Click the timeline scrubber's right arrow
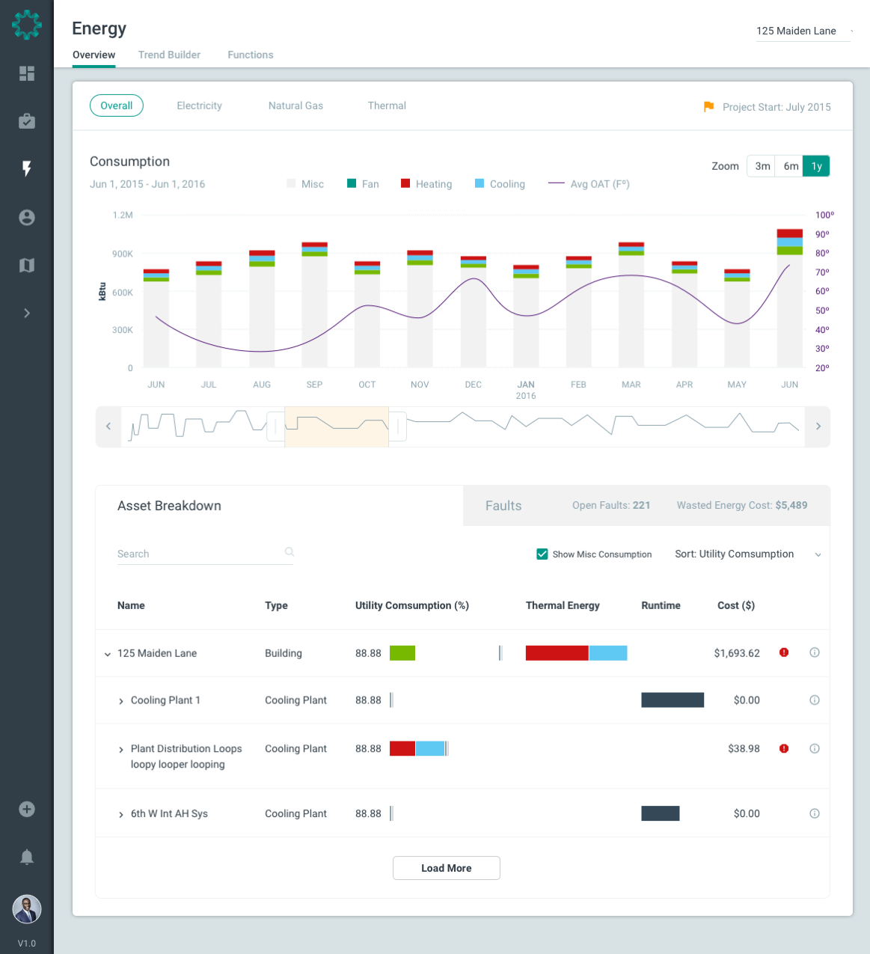 pos(818,426)
